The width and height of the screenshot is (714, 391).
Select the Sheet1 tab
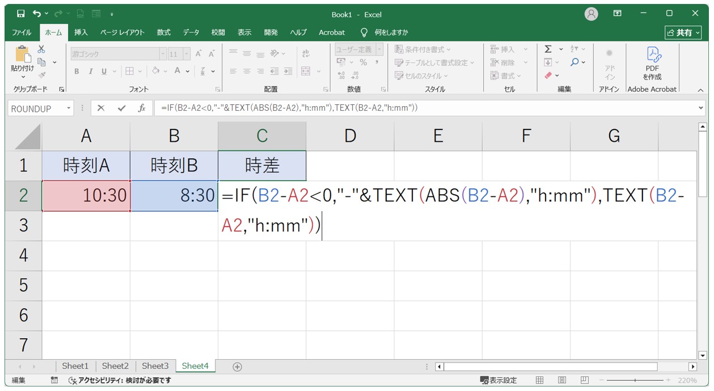[x=75, y=366]
